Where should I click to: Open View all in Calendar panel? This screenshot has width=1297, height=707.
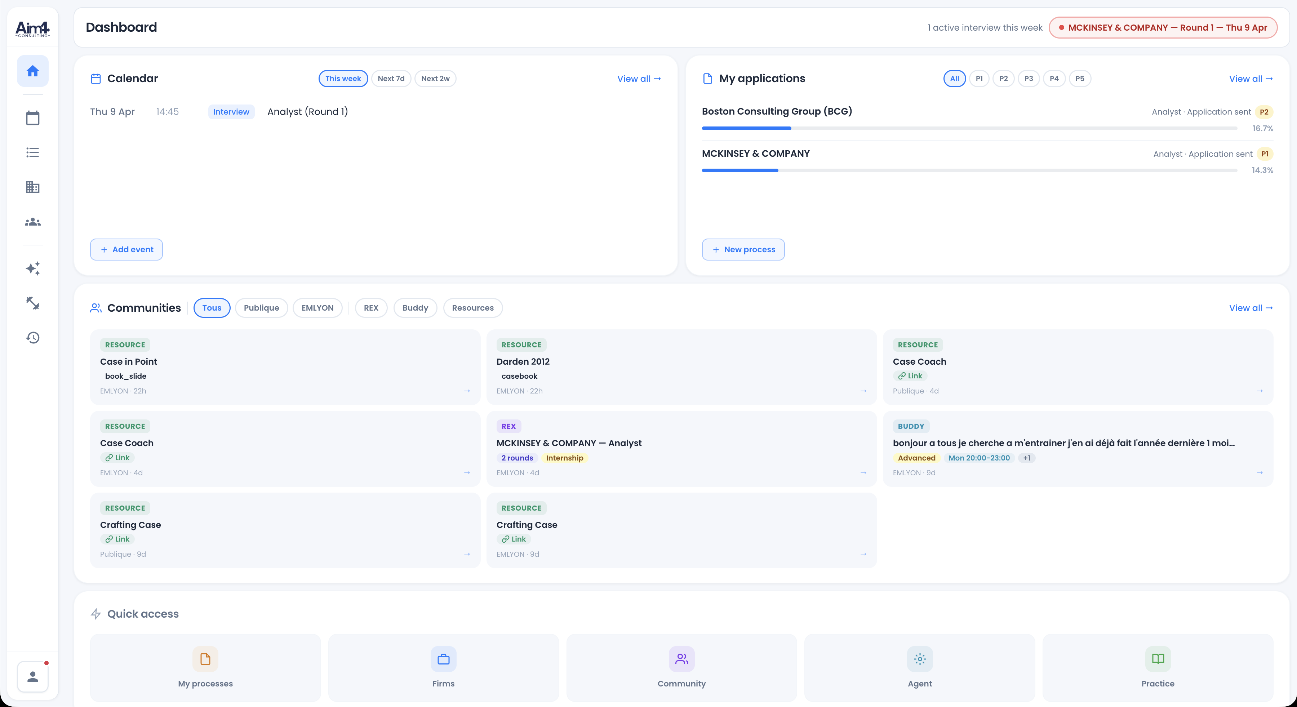pos(639,79)
